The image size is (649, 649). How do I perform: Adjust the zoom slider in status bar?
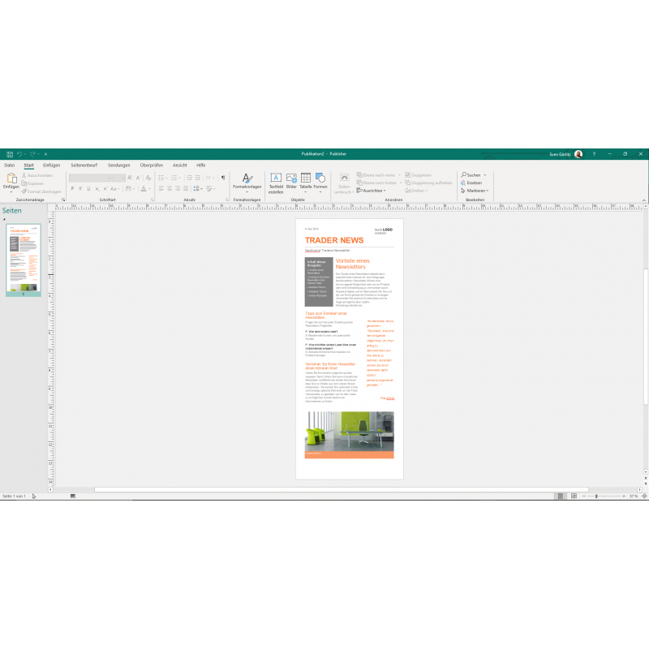tap(597, 496)
